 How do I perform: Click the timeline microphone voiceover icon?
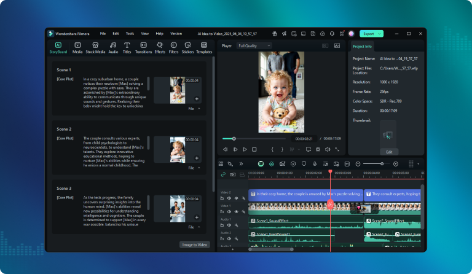coord(315,164)
